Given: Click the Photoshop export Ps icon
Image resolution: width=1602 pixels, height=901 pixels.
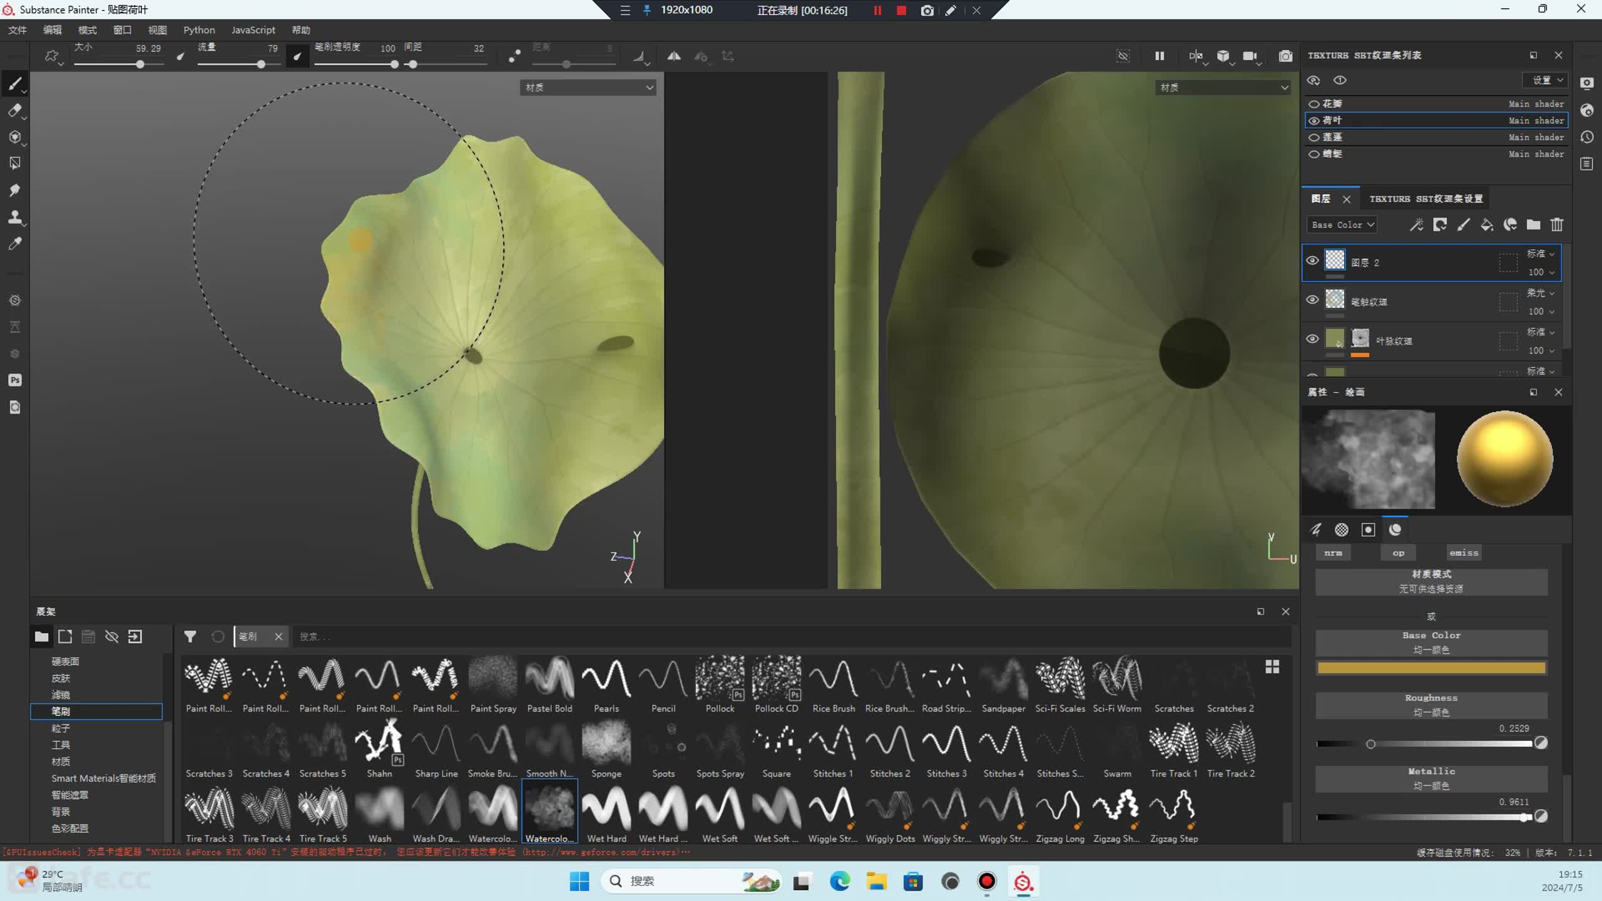Looking at the screenshot, I should pyautogui.click(x=15, y=380).
